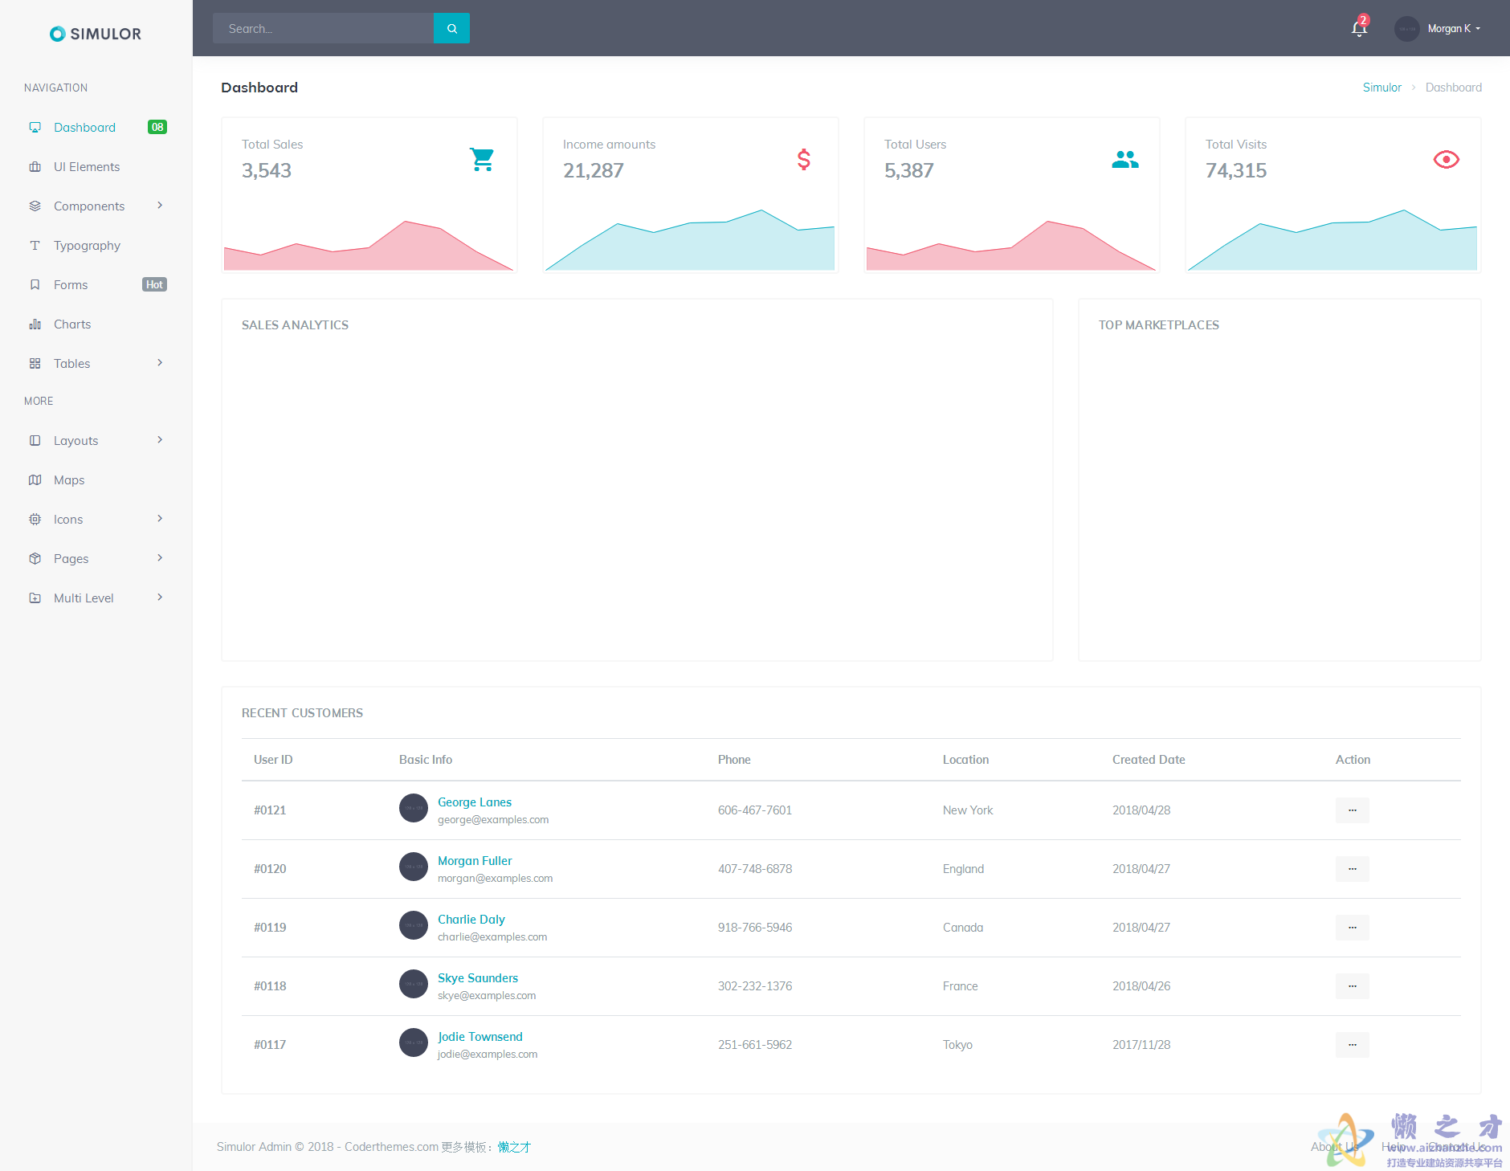Image resolution: width=1510 pixels, height=1171 pixels.
Task: Select the Forms menu item
Action: click(x=71, y=285)
